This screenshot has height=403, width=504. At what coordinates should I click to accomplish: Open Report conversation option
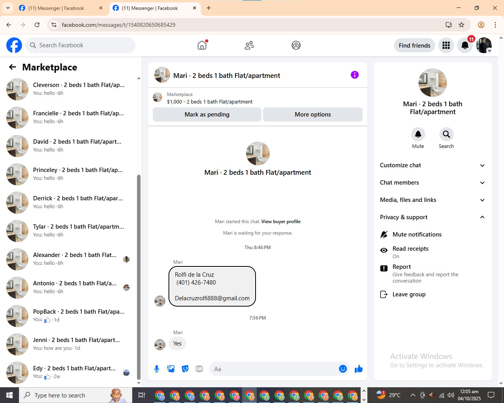point(433,274)
